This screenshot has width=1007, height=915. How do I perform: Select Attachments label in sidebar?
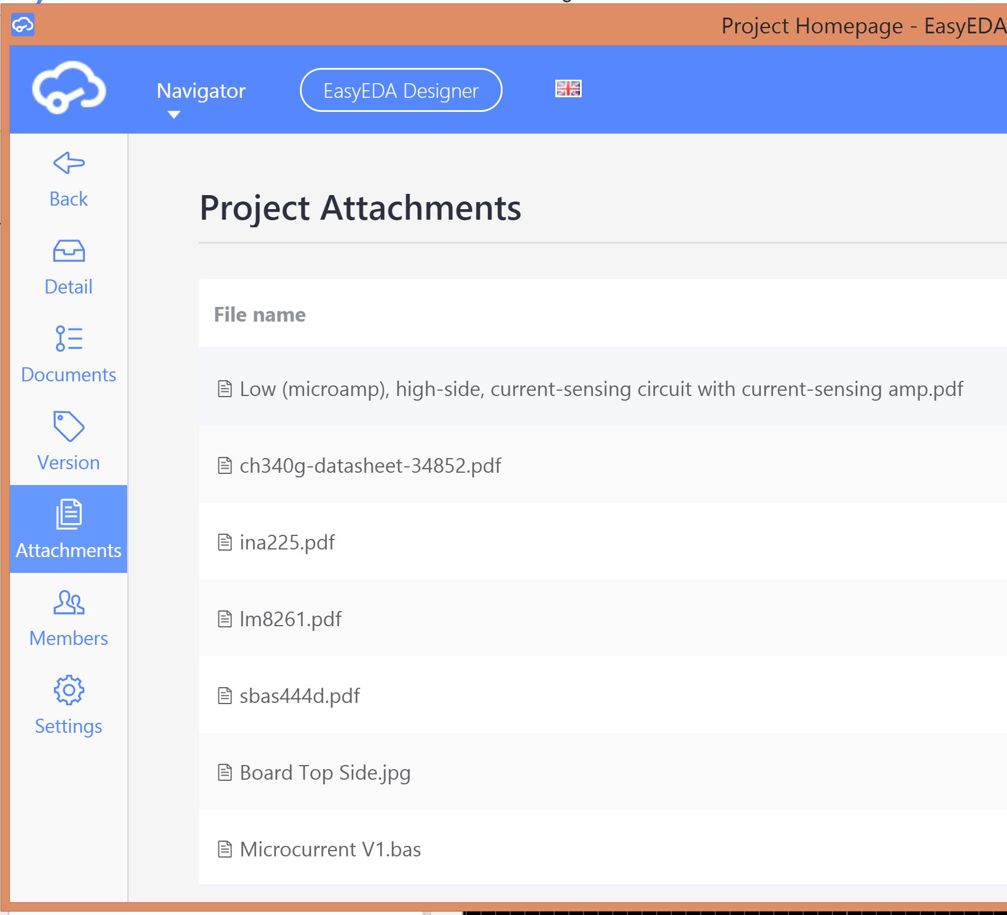coord(69,551)
